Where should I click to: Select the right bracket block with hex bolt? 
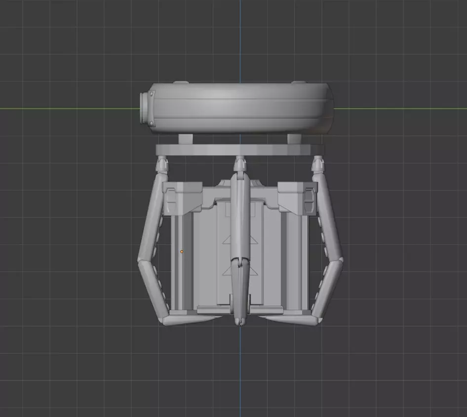pyautogui.click(x=297, y=198)
